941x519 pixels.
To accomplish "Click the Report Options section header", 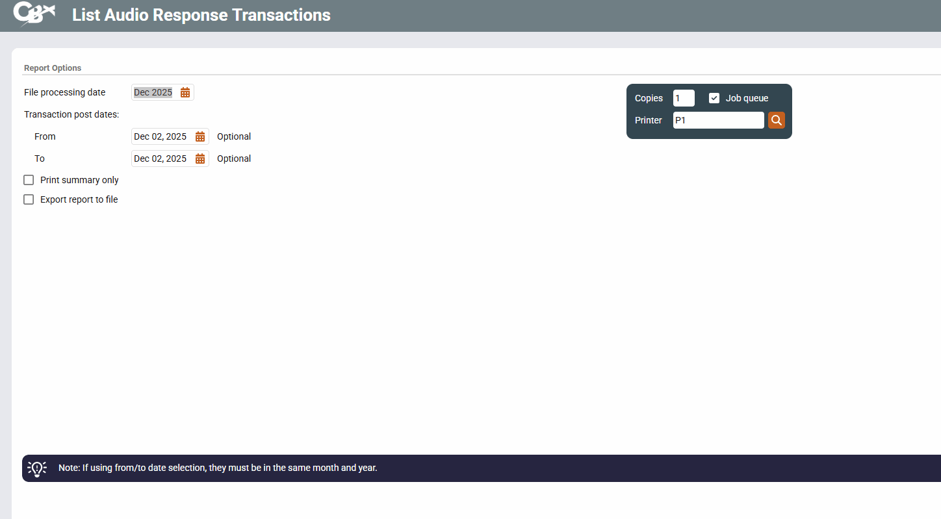I will (53, 68).
